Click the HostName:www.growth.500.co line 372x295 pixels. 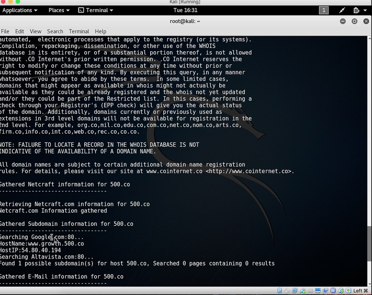click(42, 244)
